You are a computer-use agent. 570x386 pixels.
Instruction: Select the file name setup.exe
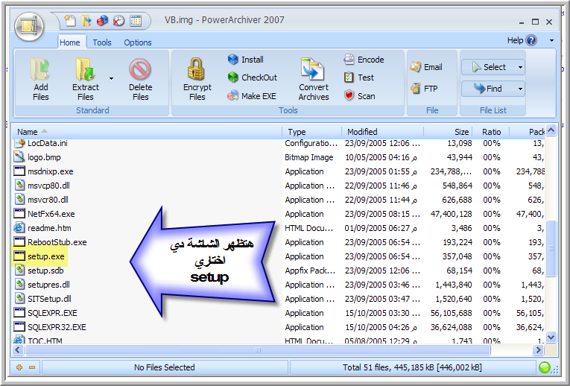point(45,256)
